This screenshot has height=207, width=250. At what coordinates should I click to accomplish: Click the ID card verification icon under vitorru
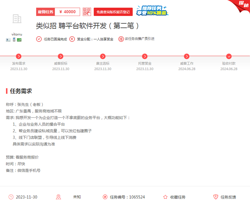click(8, 39)
